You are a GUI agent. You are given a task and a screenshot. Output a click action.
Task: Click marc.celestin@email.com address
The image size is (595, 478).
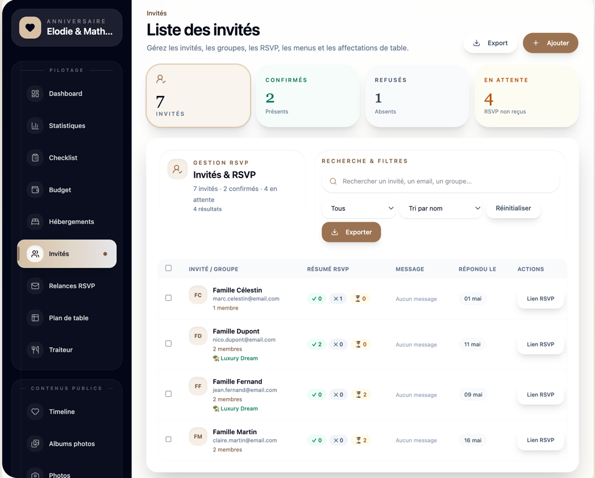tap(246, 299)
